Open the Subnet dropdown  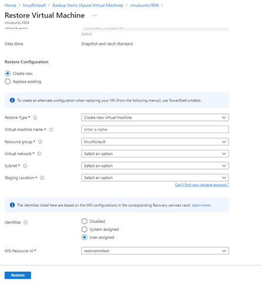pos(155,166)
